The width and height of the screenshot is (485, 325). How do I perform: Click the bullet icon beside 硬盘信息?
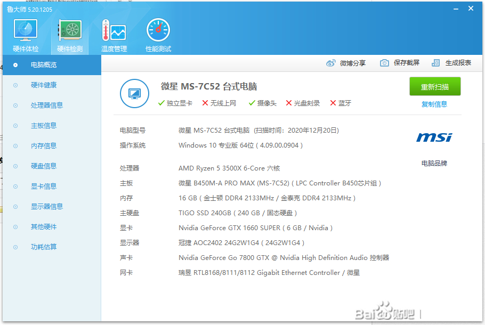click(x=15, y=166)
